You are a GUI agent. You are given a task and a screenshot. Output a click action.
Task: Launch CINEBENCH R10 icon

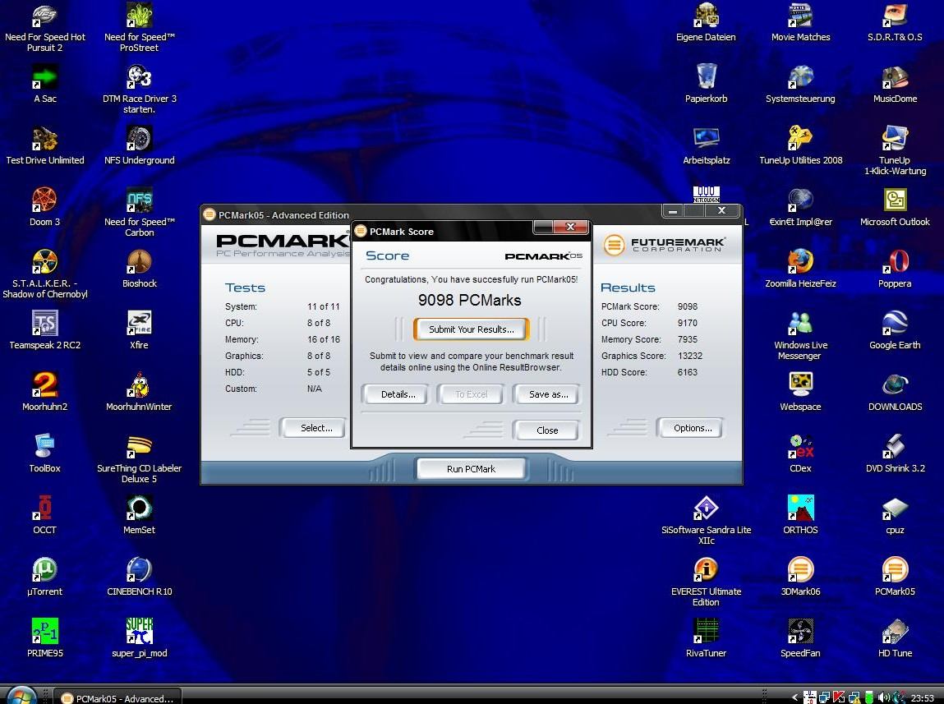tap(139, 570)
